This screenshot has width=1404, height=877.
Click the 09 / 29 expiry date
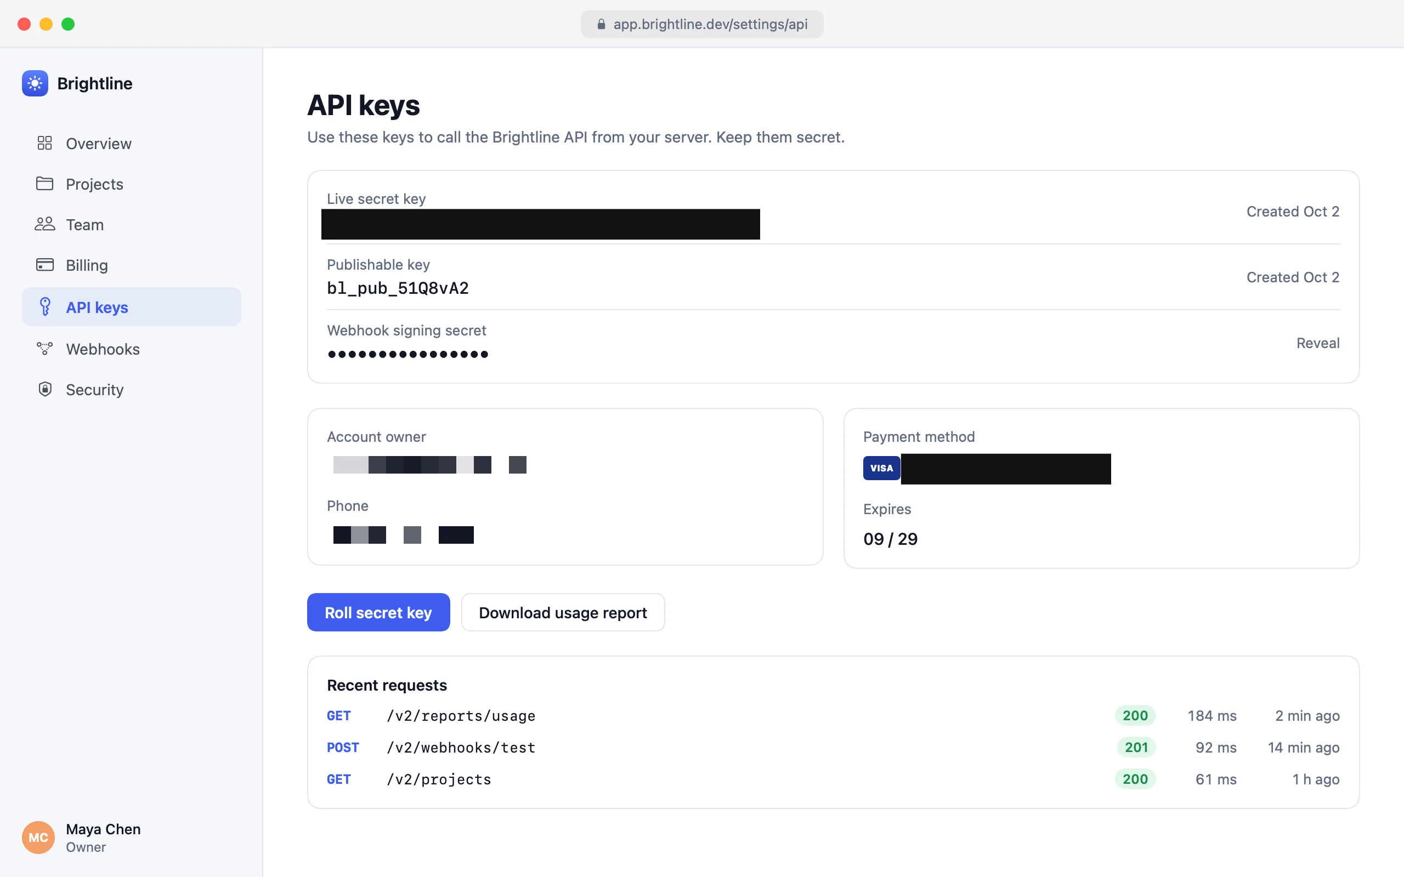890,539
